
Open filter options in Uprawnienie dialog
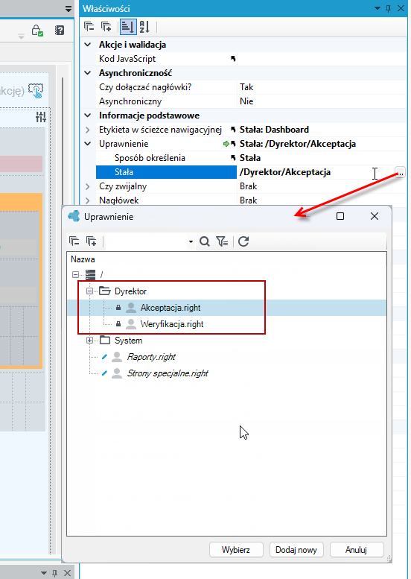tap(222, 241)
